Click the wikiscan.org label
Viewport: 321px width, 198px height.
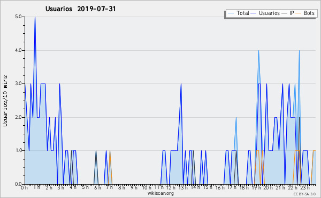160,193
